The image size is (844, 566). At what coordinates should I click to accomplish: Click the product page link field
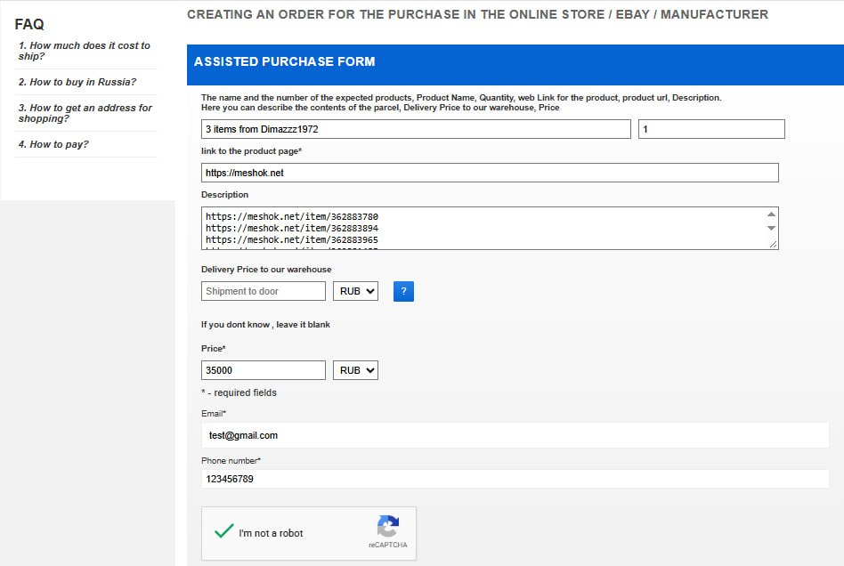(x=490, y=173)
